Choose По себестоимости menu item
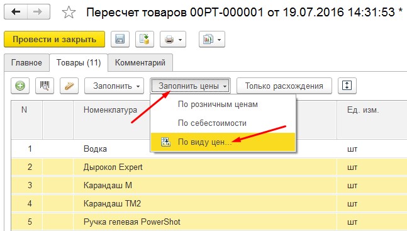The image size is (407, 231). pos(223,123)
